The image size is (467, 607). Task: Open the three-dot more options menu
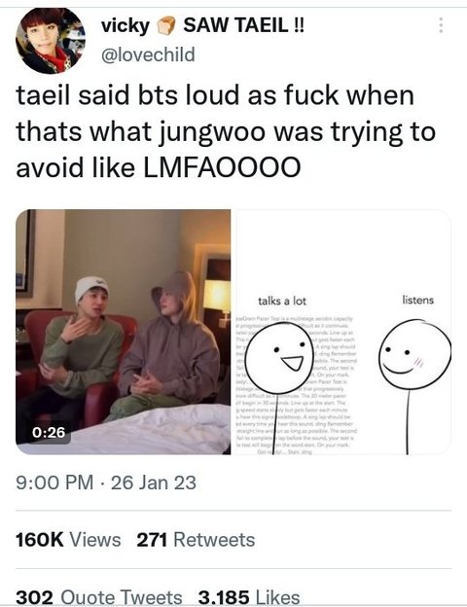(441, 25)
